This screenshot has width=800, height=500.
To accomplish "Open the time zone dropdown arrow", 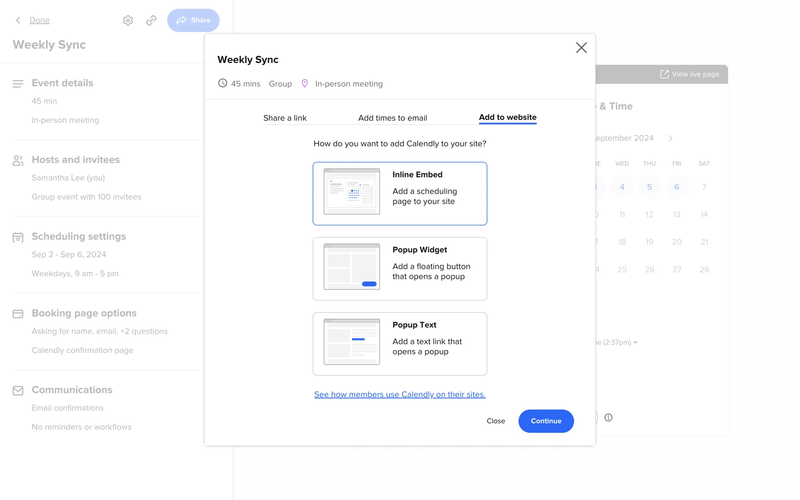I will [x=635, y=342].
